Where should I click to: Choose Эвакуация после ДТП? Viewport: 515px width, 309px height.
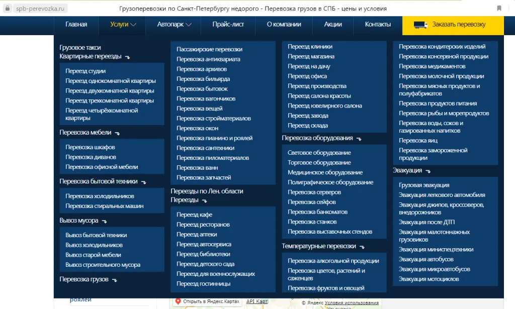[426, 222]
